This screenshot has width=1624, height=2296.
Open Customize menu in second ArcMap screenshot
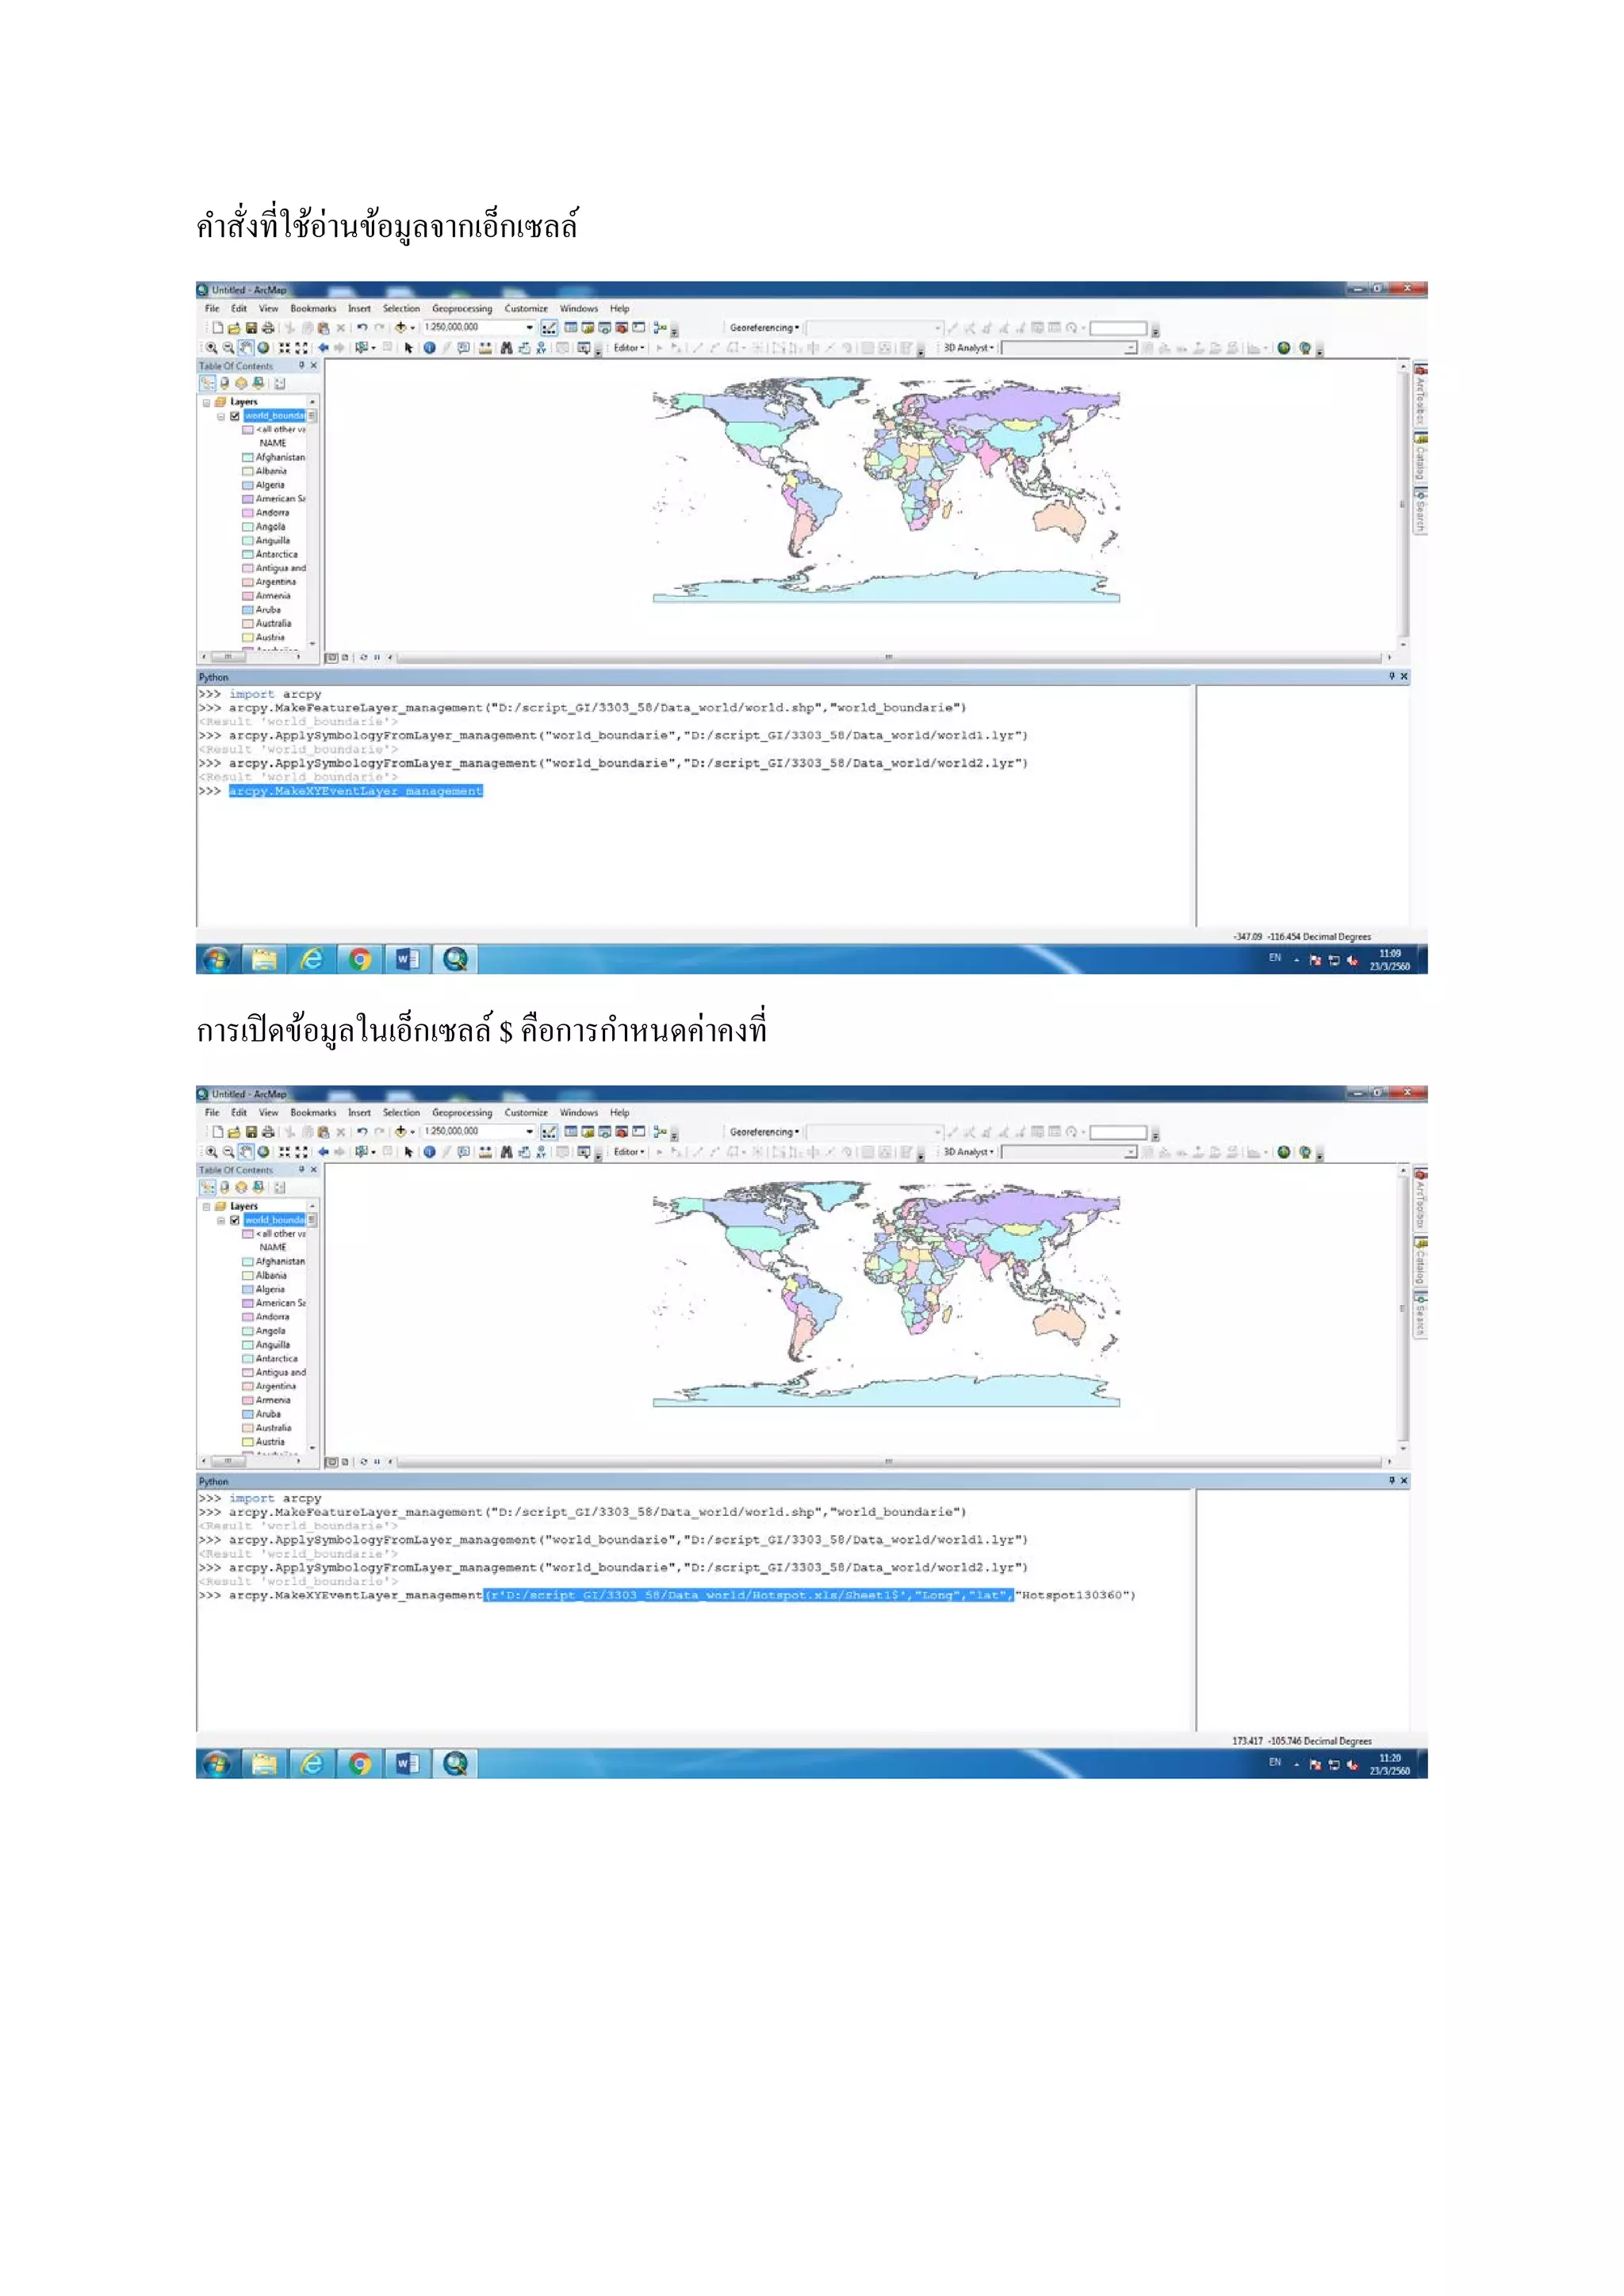(525, 1113)
